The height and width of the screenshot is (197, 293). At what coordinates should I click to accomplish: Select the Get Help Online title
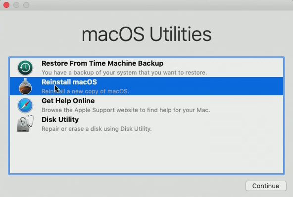pyautogui.click(x=68, y=101)
